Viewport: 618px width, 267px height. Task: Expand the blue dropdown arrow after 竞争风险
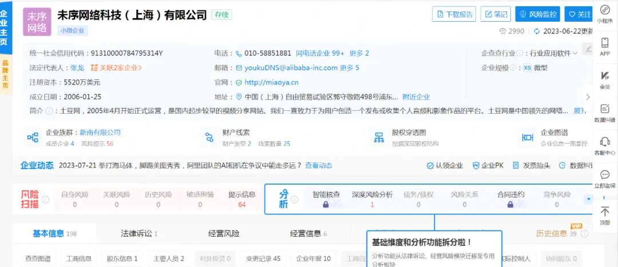tap(589, 199)
